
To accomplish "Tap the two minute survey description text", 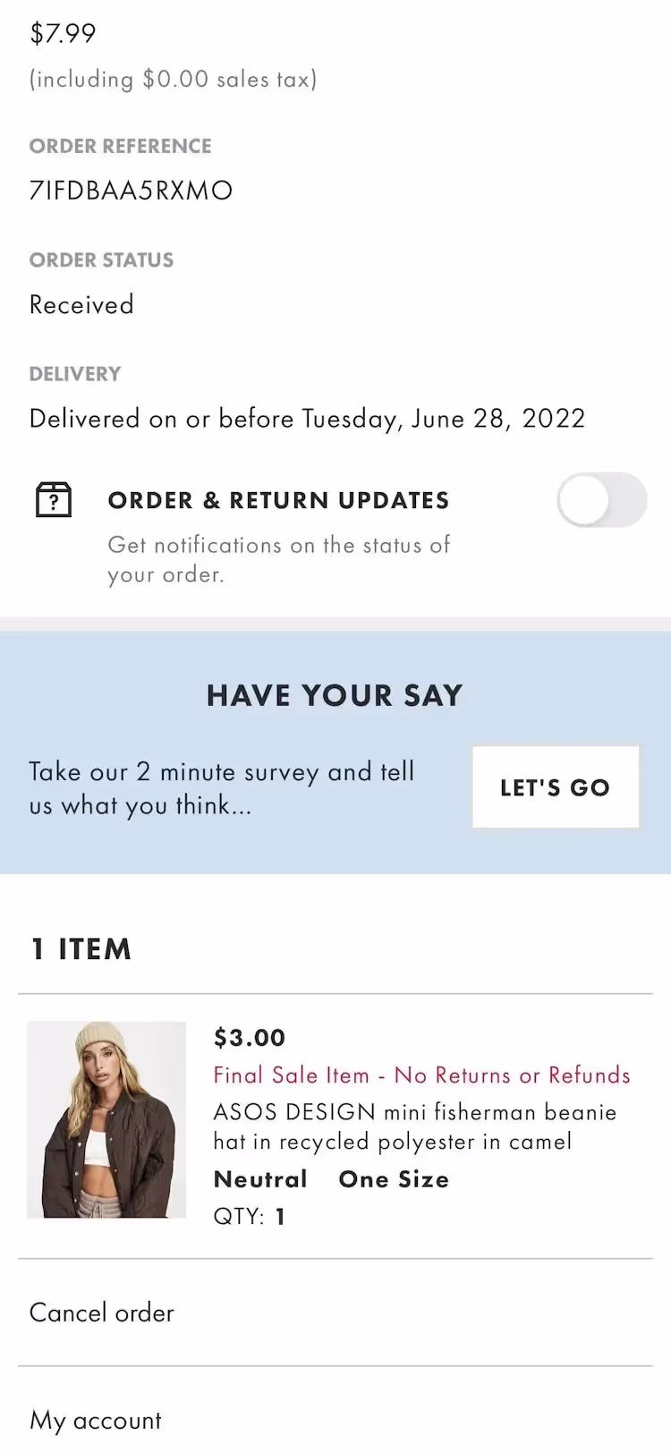I will [221, 788].
